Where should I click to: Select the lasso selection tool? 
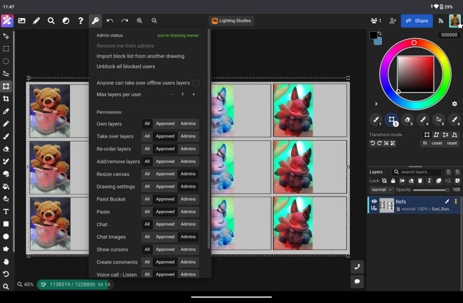(x=6, y=74)
